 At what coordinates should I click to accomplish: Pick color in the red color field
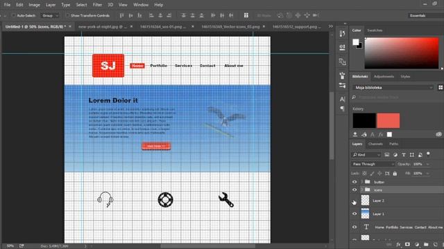(402, 53)
